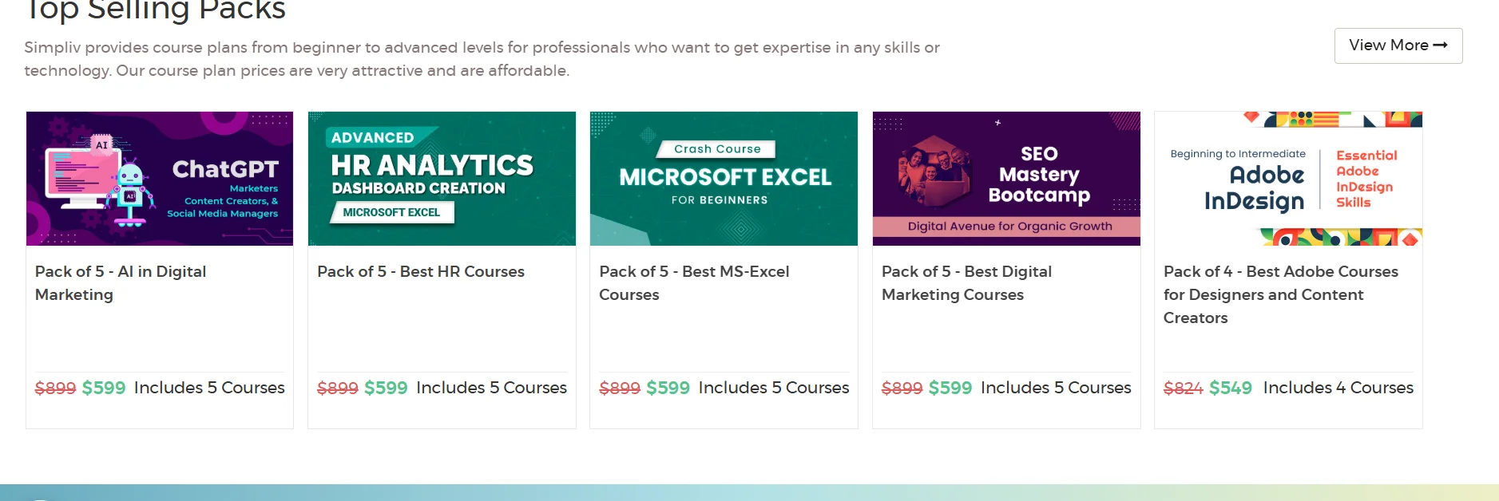This screenshot has height=501, width=1499.
Task: Open Pack of 5 - AI in Digital Marketing
Action: (121, 283)
